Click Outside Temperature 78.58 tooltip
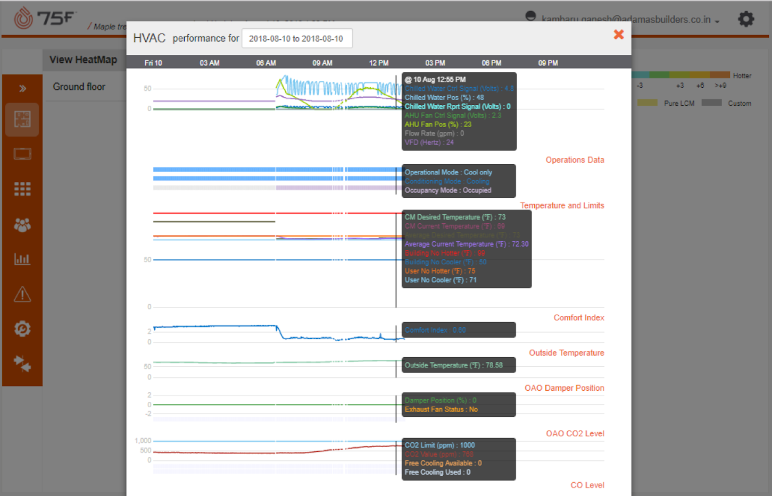The image size is (772, 496). click(453, 365)
